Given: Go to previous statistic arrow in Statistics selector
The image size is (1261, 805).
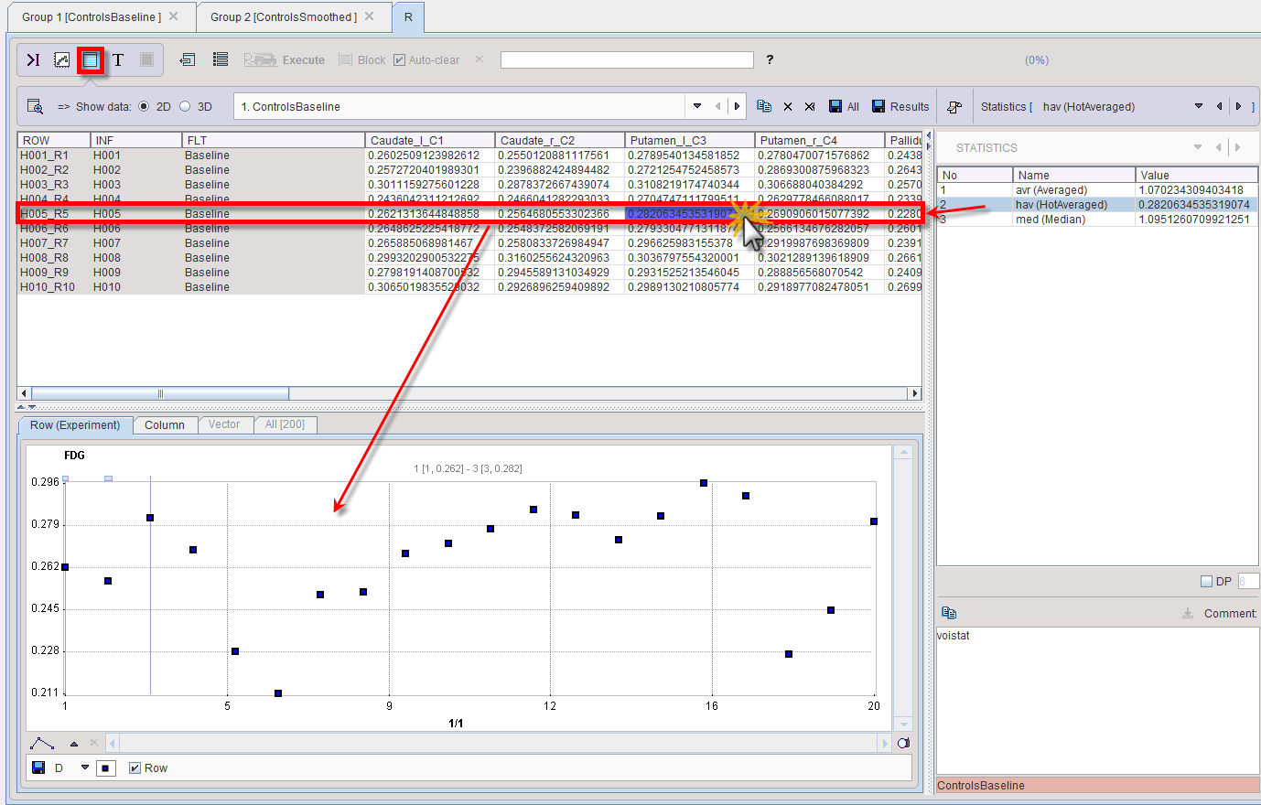Looking at the screenshot, I should click(1219, 107).
